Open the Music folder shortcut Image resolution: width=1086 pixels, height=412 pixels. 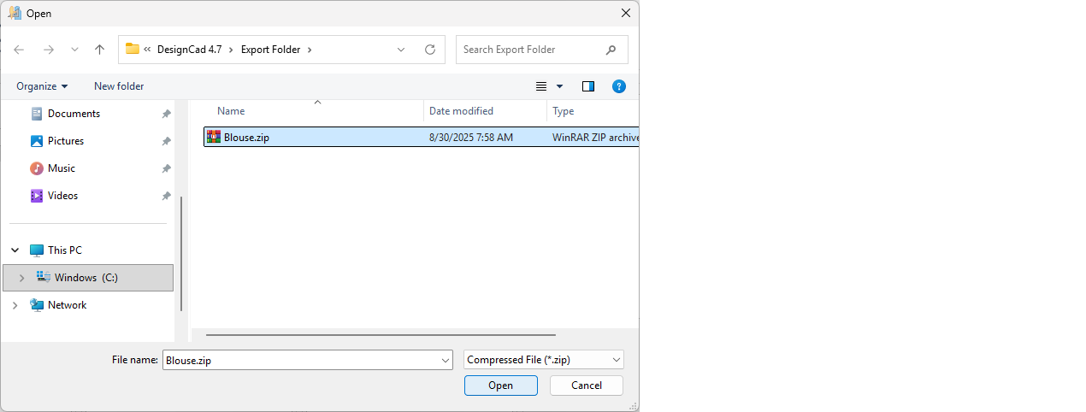[62, 168]
